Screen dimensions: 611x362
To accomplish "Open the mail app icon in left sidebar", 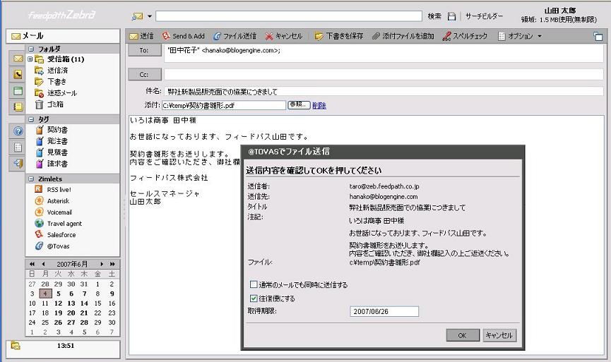I will point(18,59).
